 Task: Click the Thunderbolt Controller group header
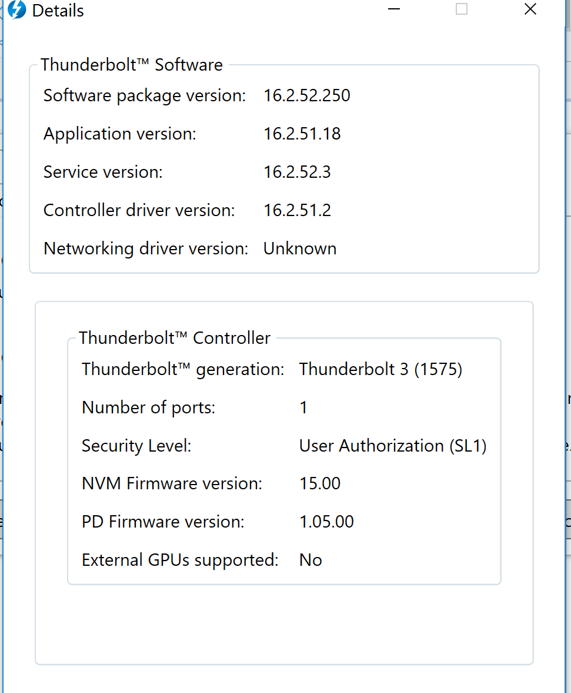pyautogui.click(x=174, y=338)
